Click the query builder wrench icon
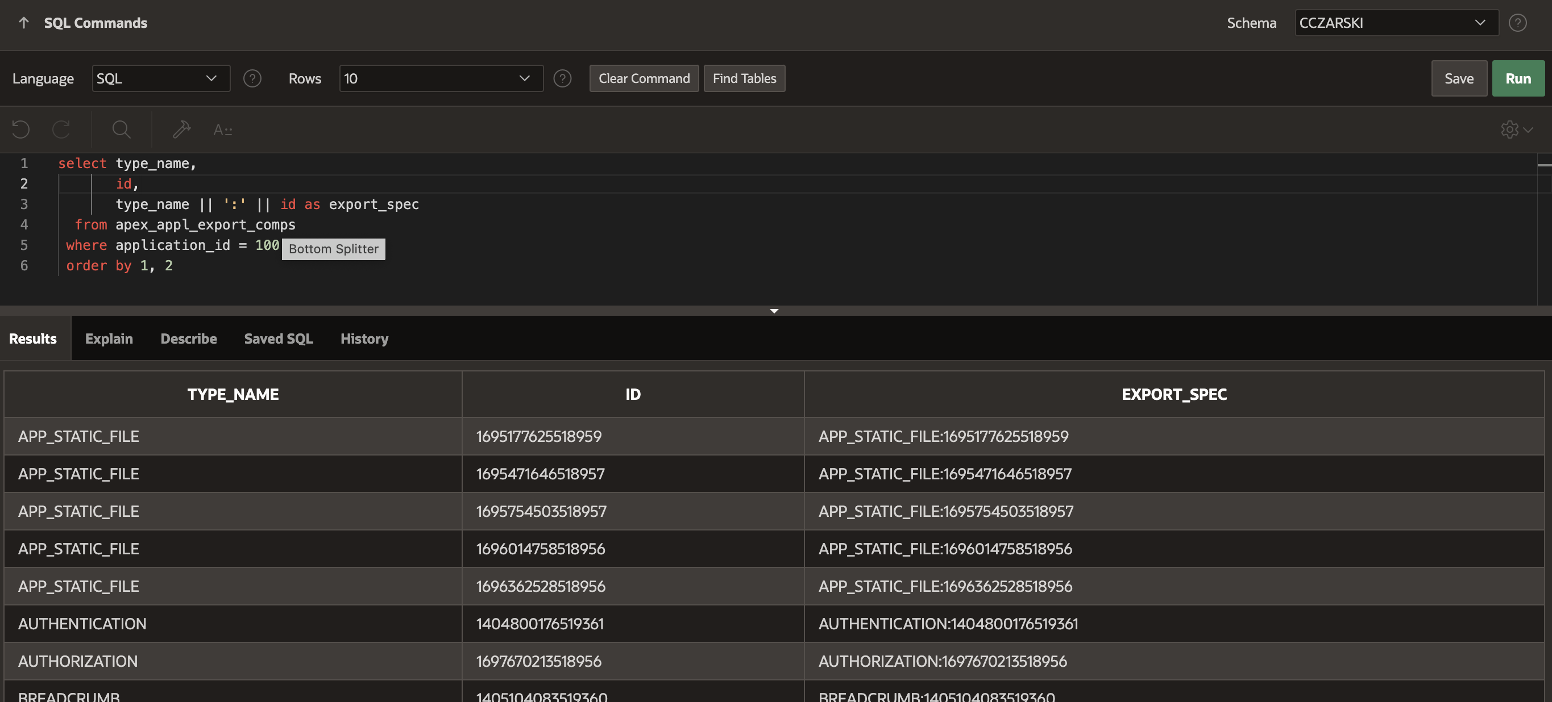The width and height of the screenshot is (1552, 702). coord(181,129)
